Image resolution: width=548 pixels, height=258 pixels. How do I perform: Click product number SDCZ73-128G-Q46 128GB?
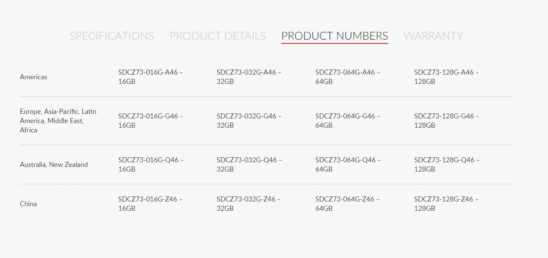tap(447, 165)
